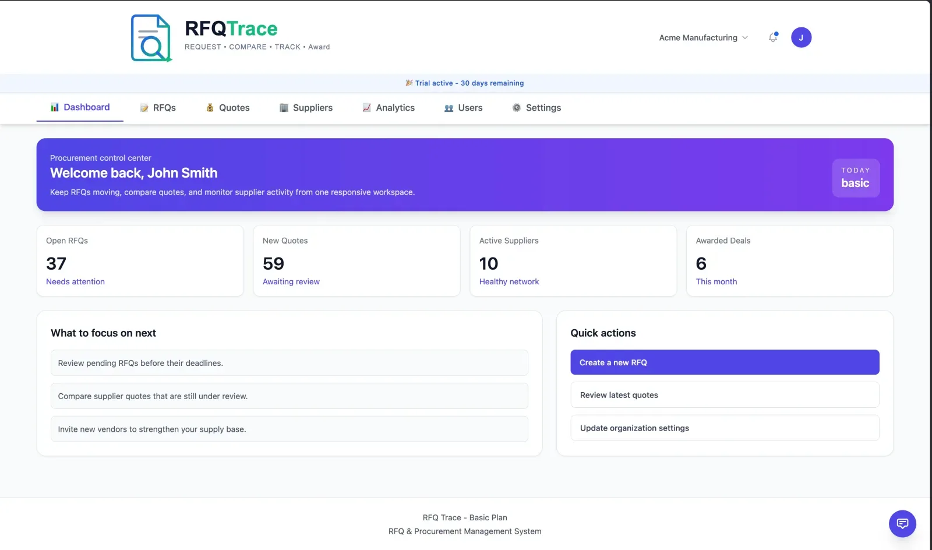This screenshot has height=550, width=932.
Task: Open the Awarded Deals card showing 6
Action: [x=790, y=261]
